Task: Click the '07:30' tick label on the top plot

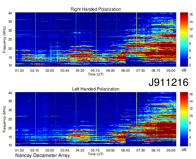Action: (x=141, y=71)
